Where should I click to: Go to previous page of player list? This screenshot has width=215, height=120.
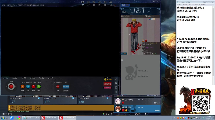pos(129,114)
